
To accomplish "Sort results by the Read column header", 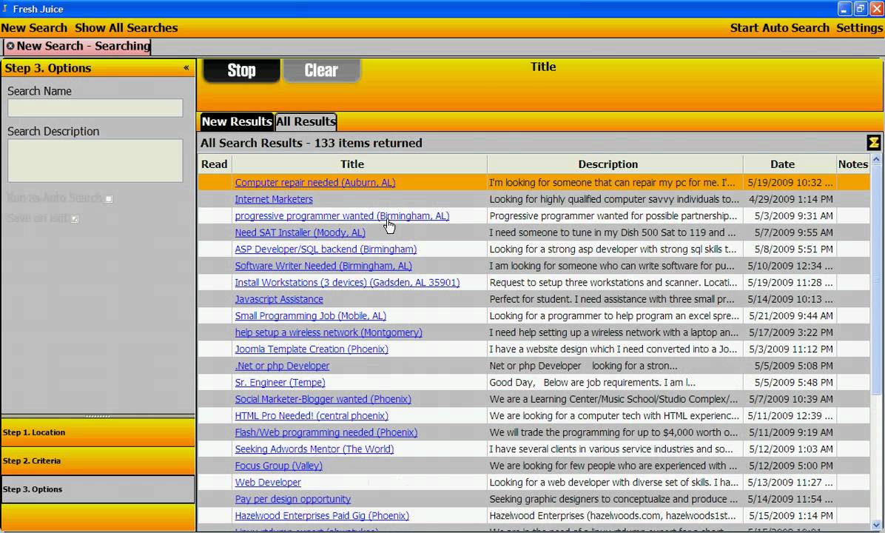I will 215,164.
